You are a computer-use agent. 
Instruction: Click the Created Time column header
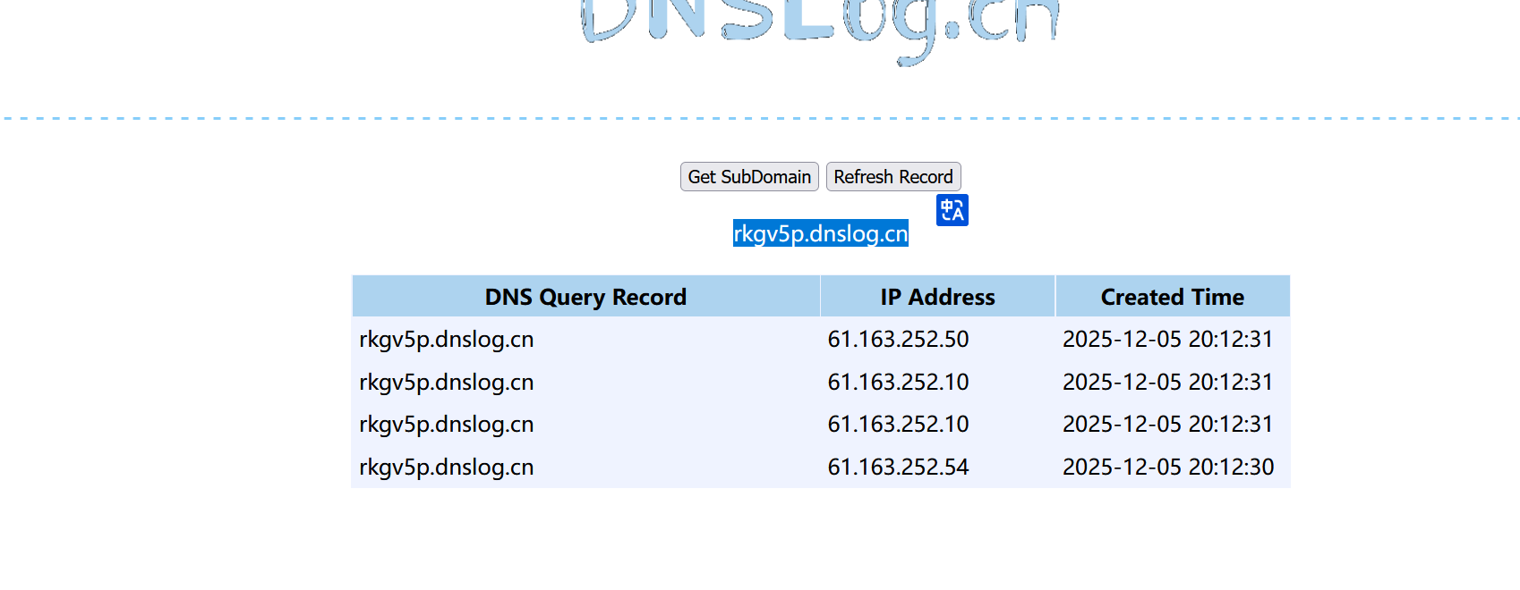(1172, 297)
